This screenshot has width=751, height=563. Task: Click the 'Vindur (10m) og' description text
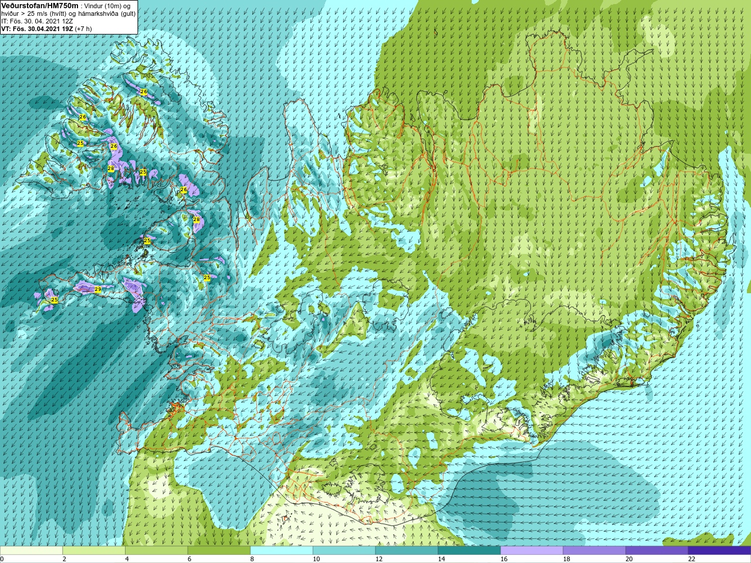coord(108,6)
